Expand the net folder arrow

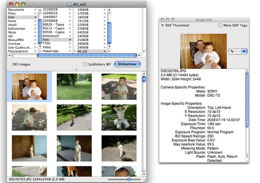tap(35, 36)
